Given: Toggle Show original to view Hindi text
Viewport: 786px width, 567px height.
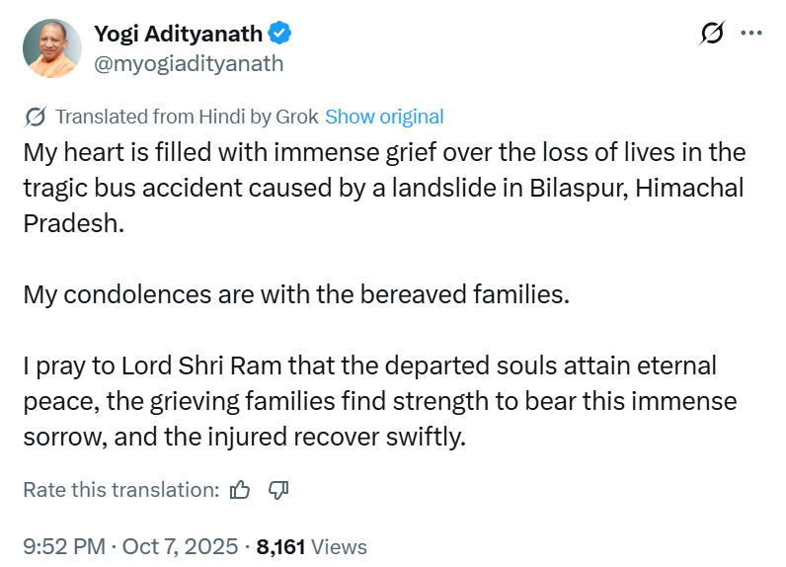Looking at the screenshot, I should 384,117.
